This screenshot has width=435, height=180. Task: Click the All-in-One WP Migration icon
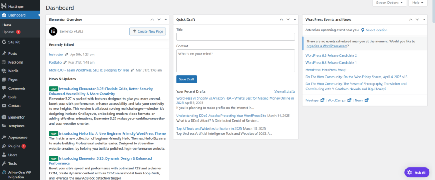coord(4,172)
